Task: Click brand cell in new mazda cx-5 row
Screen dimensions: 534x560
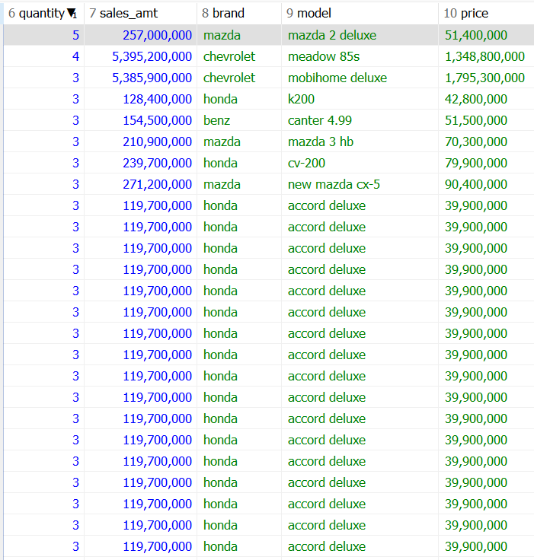Action: click(x=239, y=184)
